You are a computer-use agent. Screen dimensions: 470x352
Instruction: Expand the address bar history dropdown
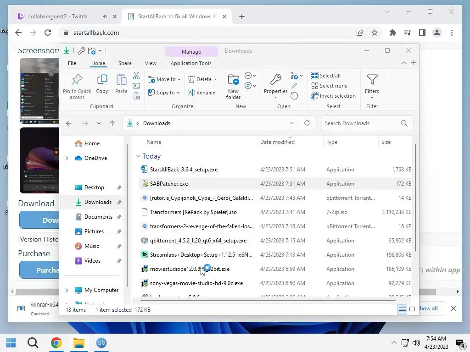pyautogui.click(x=291, y=123)
